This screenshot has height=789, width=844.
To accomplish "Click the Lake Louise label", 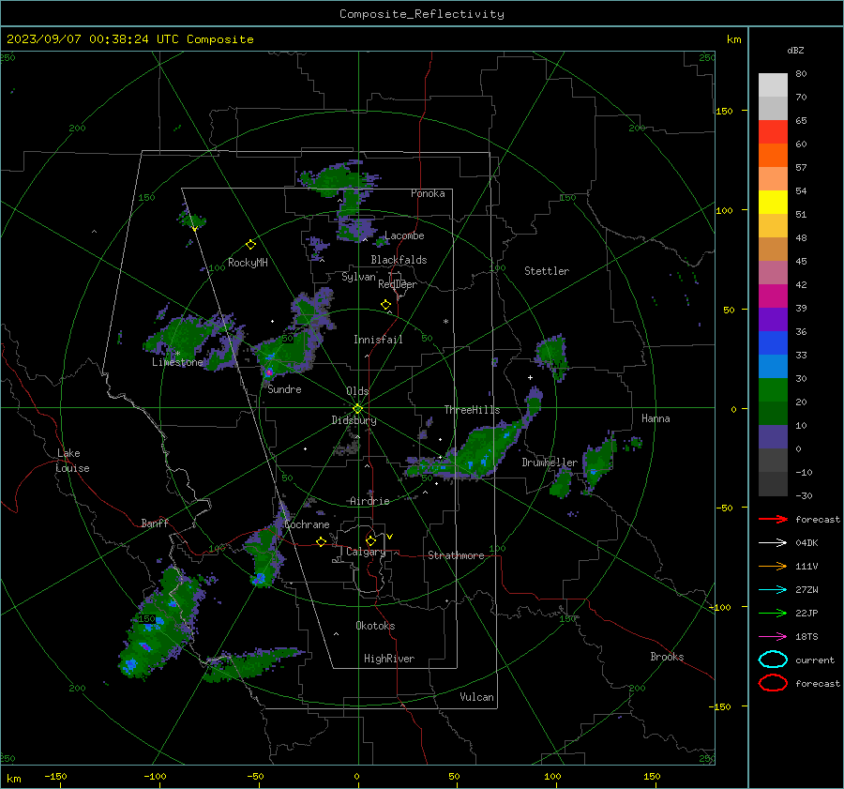I will pyautogui.click(x=72, y=461).
